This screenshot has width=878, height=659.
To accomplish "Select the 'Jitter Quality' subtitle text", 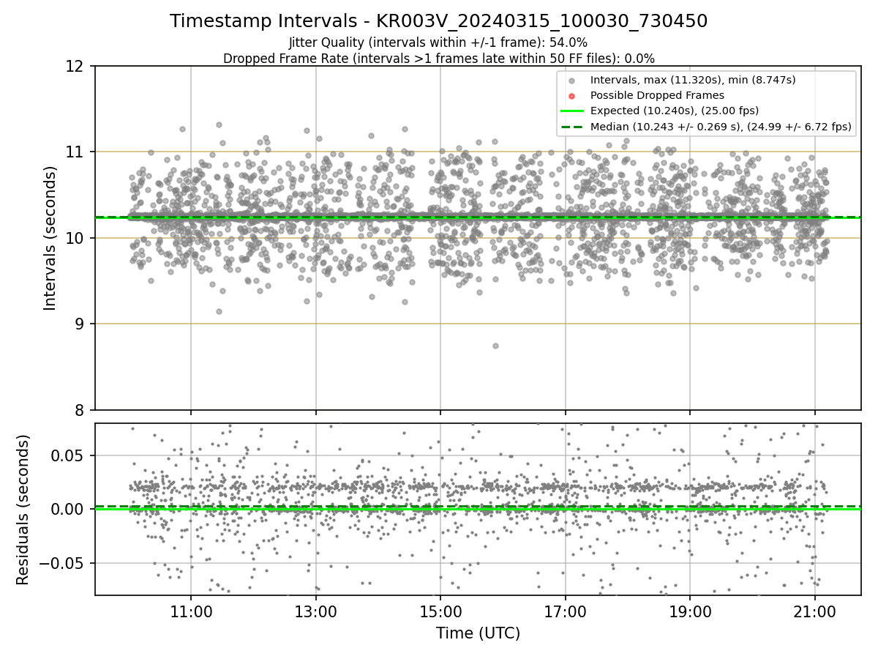I will pyautogui.click(x=438, y=42).
